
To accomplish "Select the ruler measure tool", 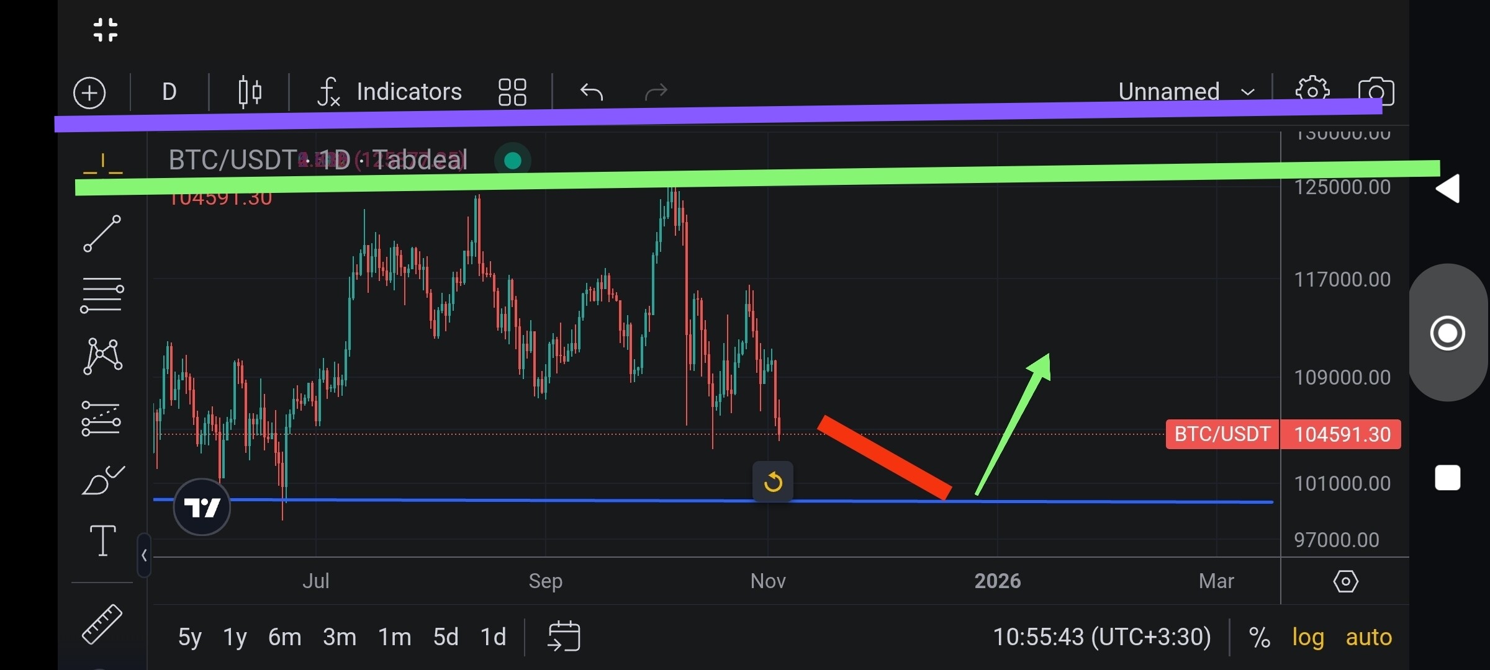I will (x=102, y=623).
